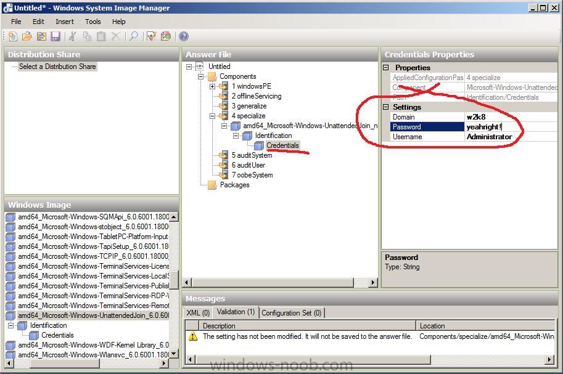The width and height of the screenshot is (563, 374).
Task: Click the Domain value field showing w2k8
Action: (x=511, y=117)
